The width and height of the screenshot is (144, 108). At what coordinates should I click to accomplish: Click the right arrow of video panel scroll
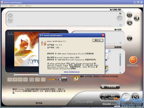tap(110, 26)
